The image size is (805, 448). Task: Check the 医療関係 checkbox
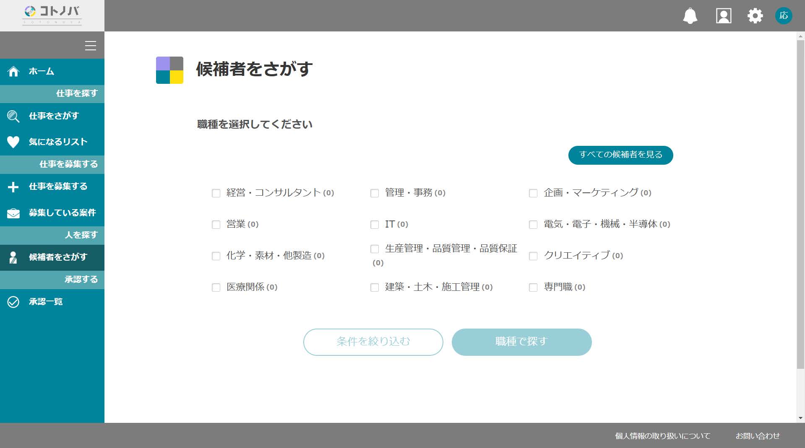[x=216, y=287]
